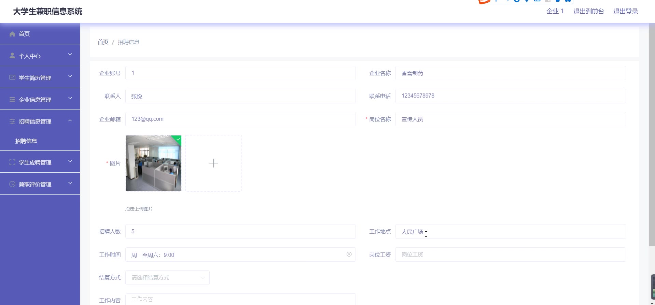Click the 大学生兼职信息系统 title
This screenshot has width=655, height=305.
tap(48, 11)
